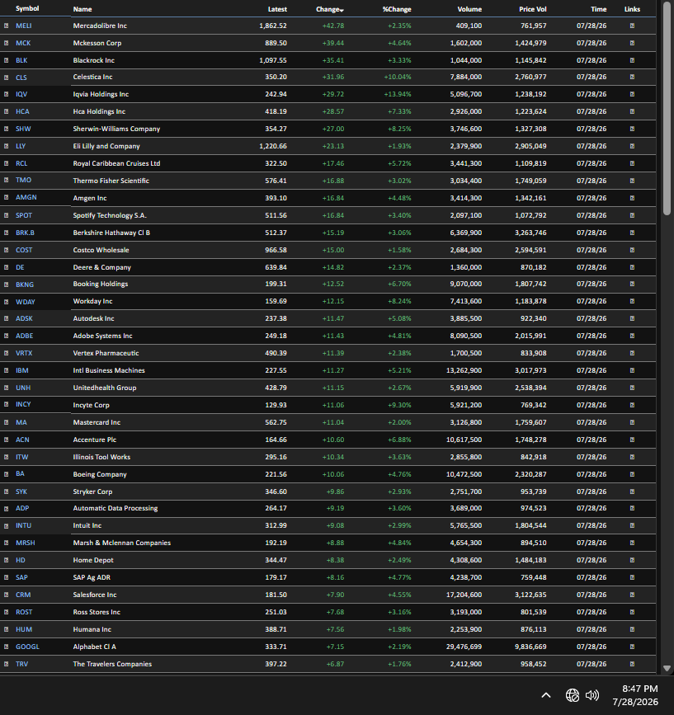Open the Links icon for Humana Inc

632,630
